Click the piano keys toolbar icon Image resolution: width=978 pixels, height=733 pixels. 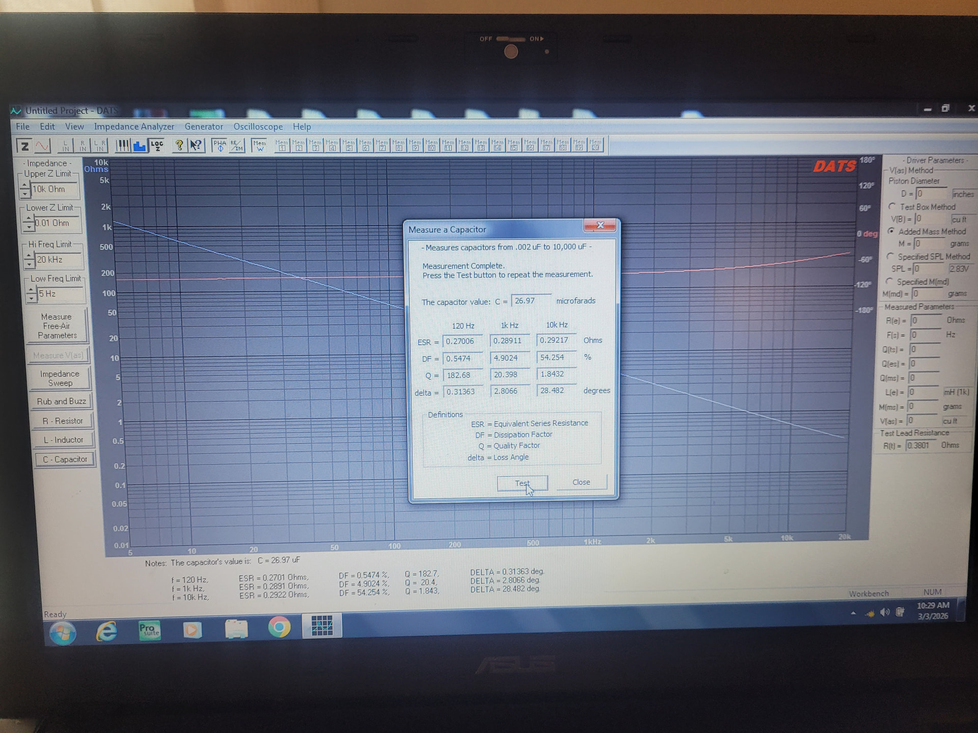[x=122, y=146]
